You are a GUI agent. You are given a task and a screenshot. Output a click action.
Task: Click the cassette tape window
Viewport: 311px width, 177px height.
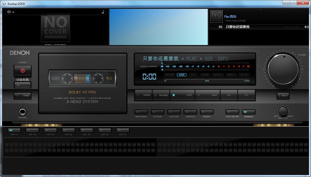click(82, 78)
